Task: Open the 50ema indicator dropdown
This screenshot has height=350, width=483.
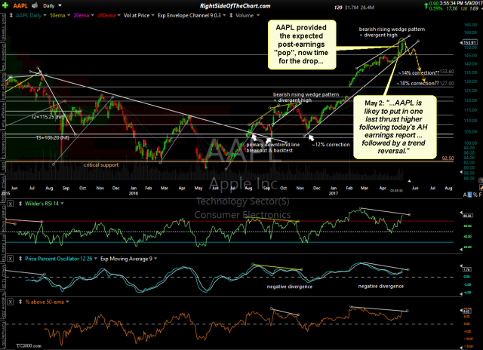Action: [69, 15]
